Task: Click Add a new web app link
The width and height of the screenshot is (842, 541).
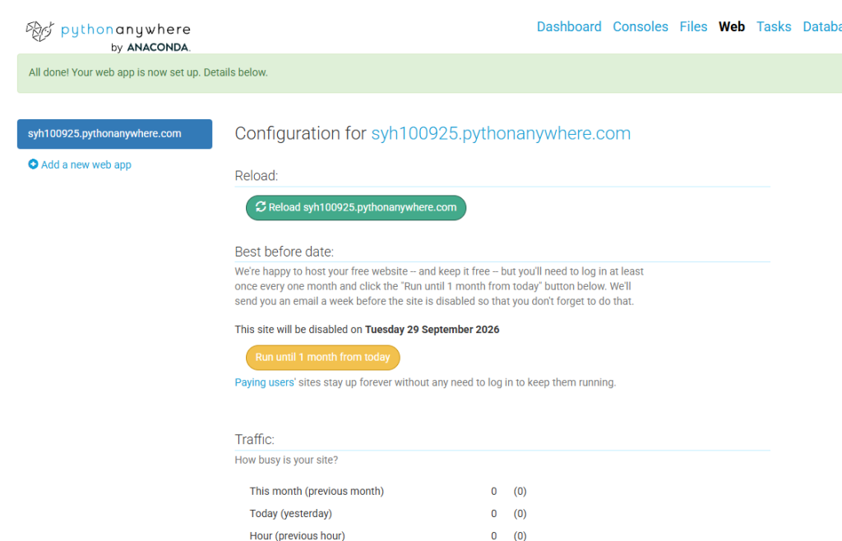Action: (86, 164)
